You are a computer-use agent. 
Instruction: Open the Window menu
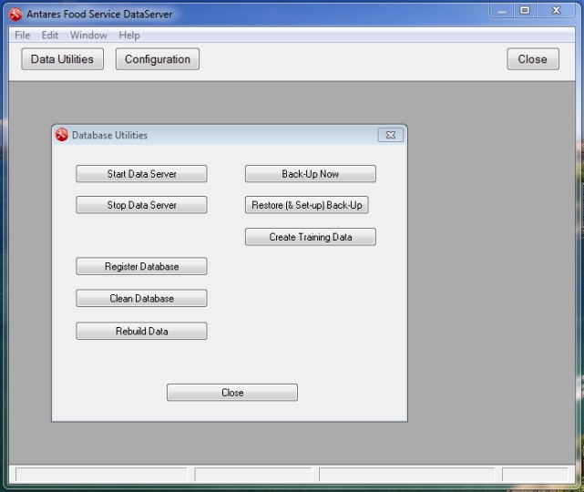point(88,36)
